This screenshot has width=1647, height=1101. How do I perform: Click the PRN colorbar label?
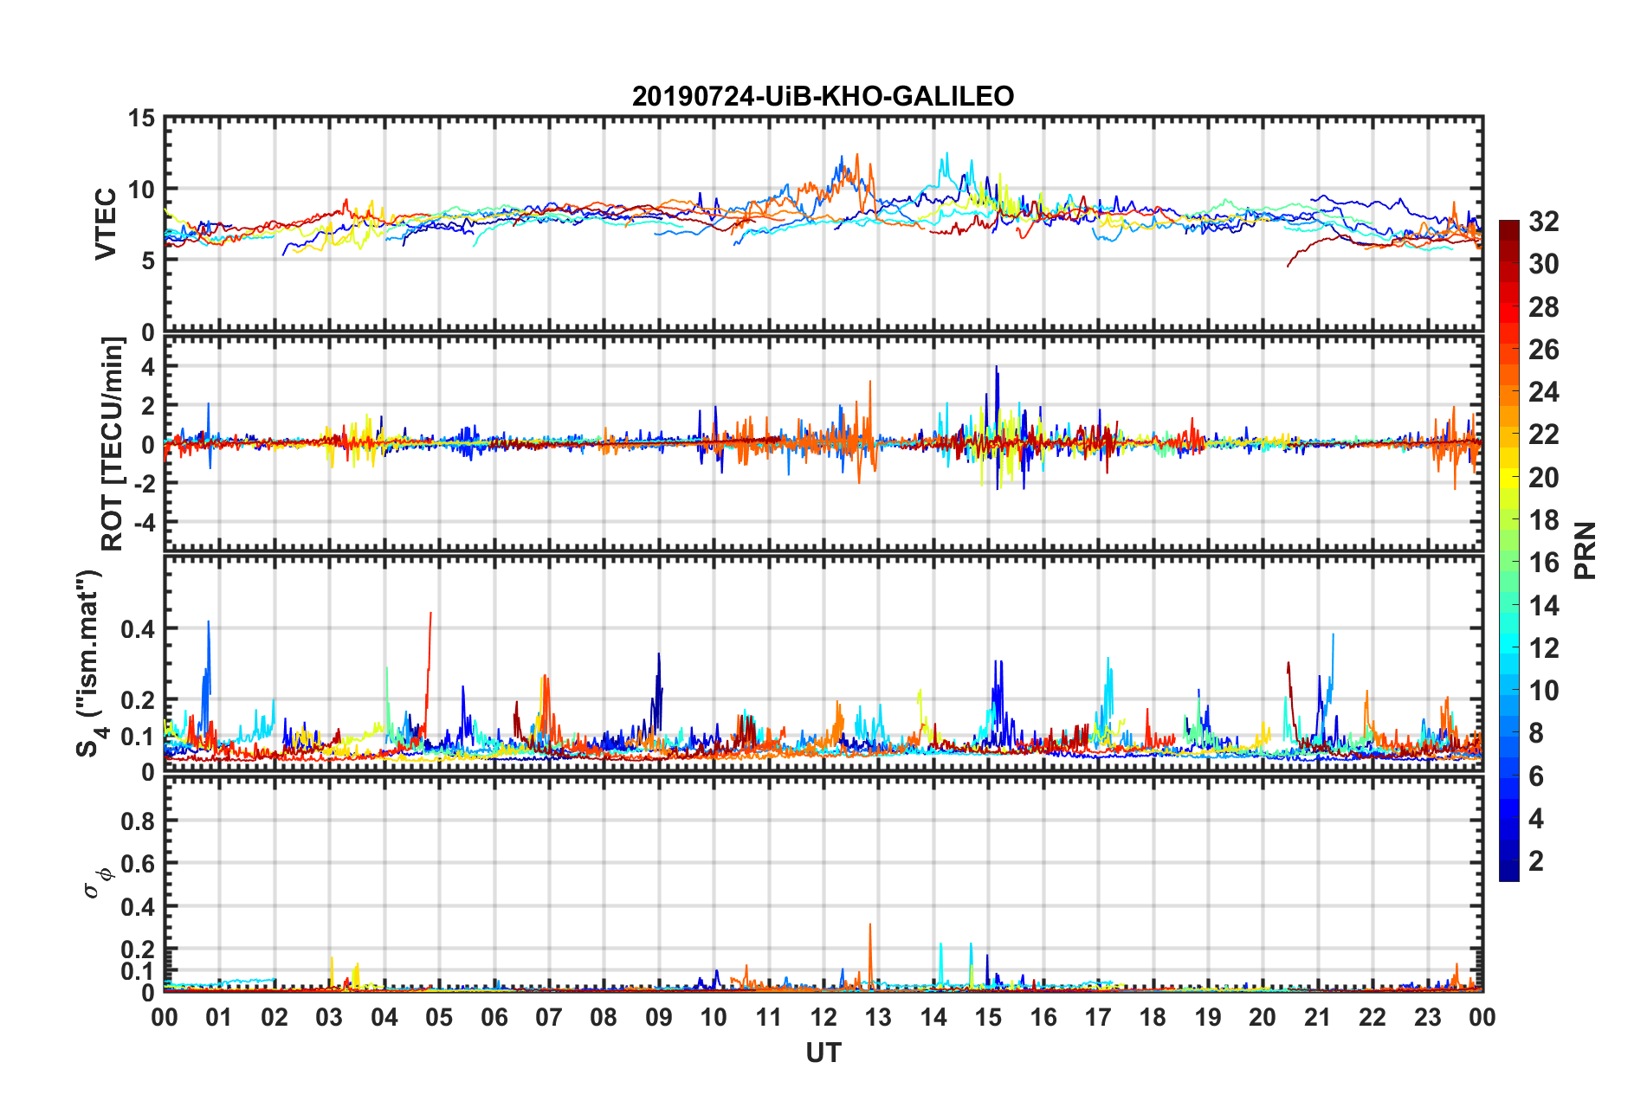[1585, 550]
